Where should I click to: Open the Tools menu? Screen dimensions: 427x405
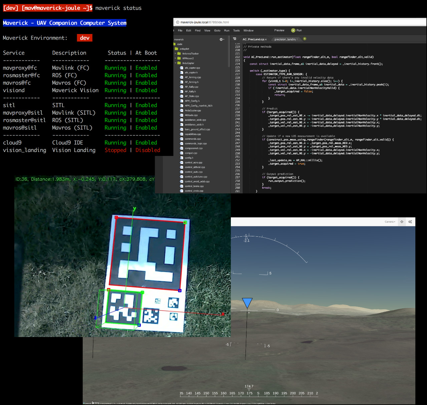pos(237,30)
